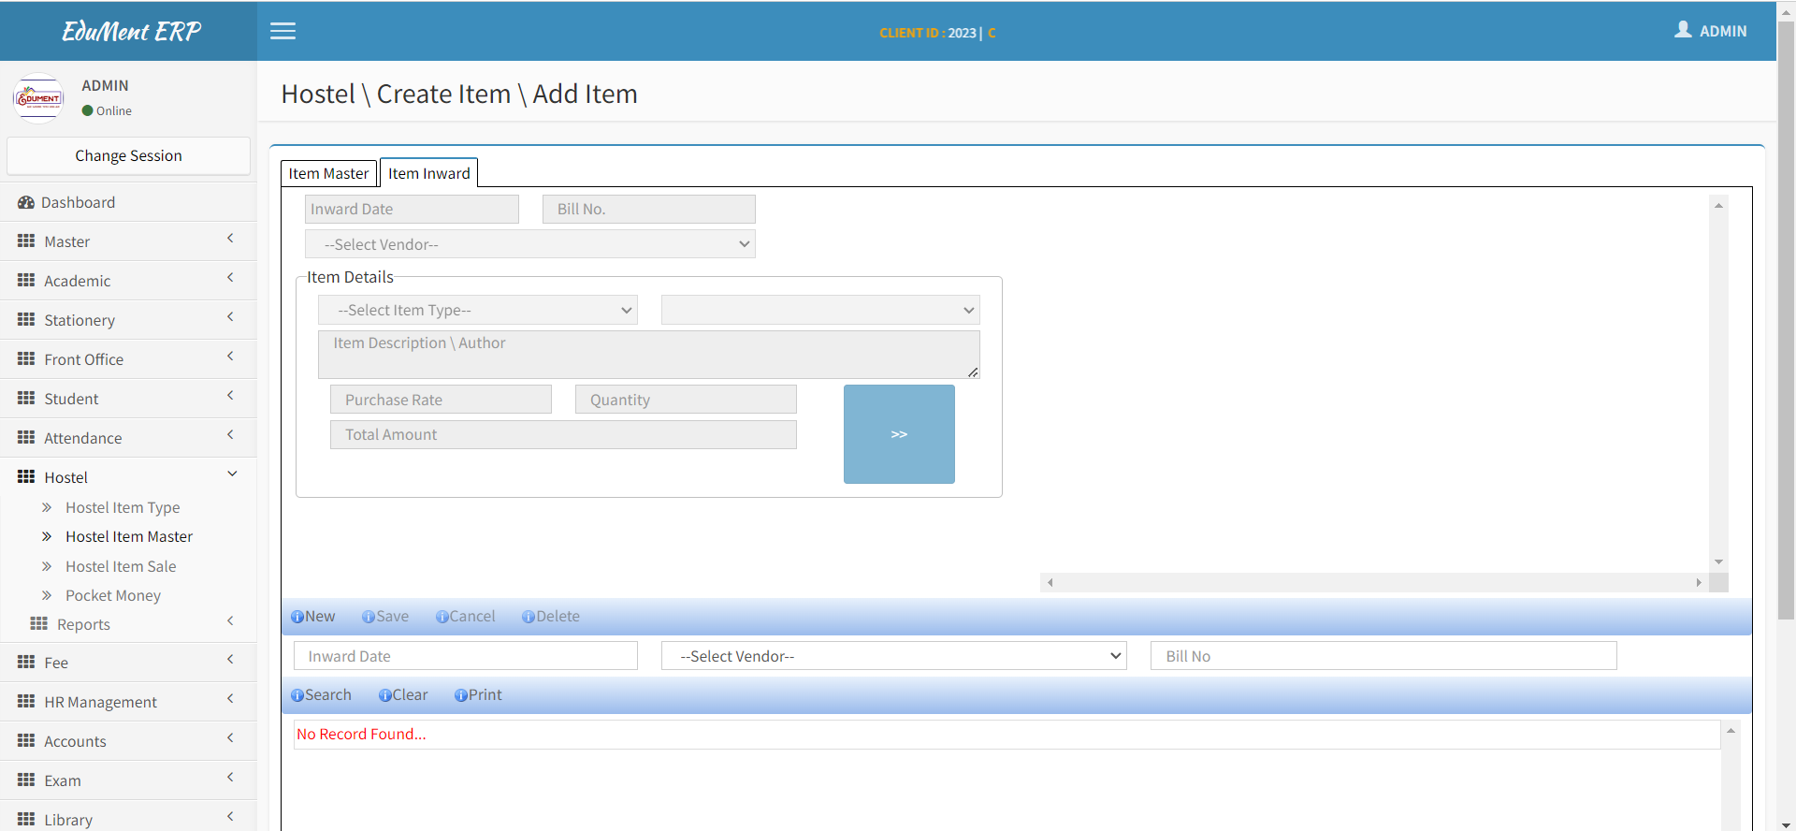The height and width of the screenshot is (831, 1796).
Task: Click the Dashboard gauge icon
Action: click(x=26, y=202)
